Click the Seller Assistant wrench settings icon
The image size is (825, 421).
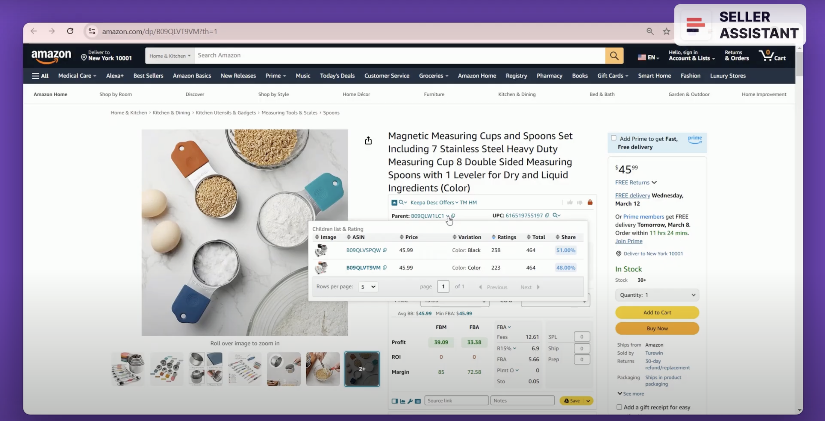point(410,401)
